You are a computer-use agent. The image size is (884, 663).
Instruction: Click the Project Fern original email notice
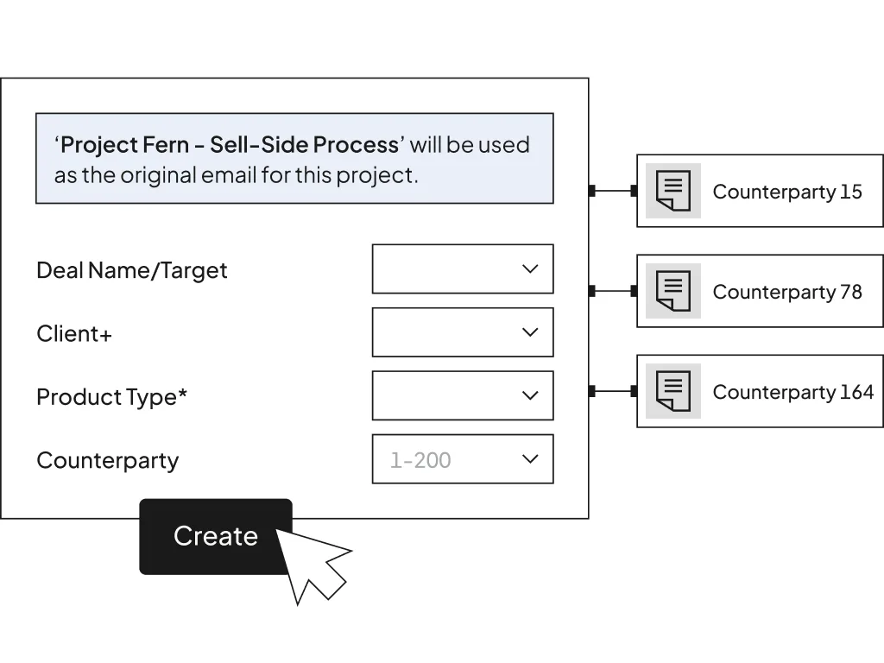pos(295,159)
